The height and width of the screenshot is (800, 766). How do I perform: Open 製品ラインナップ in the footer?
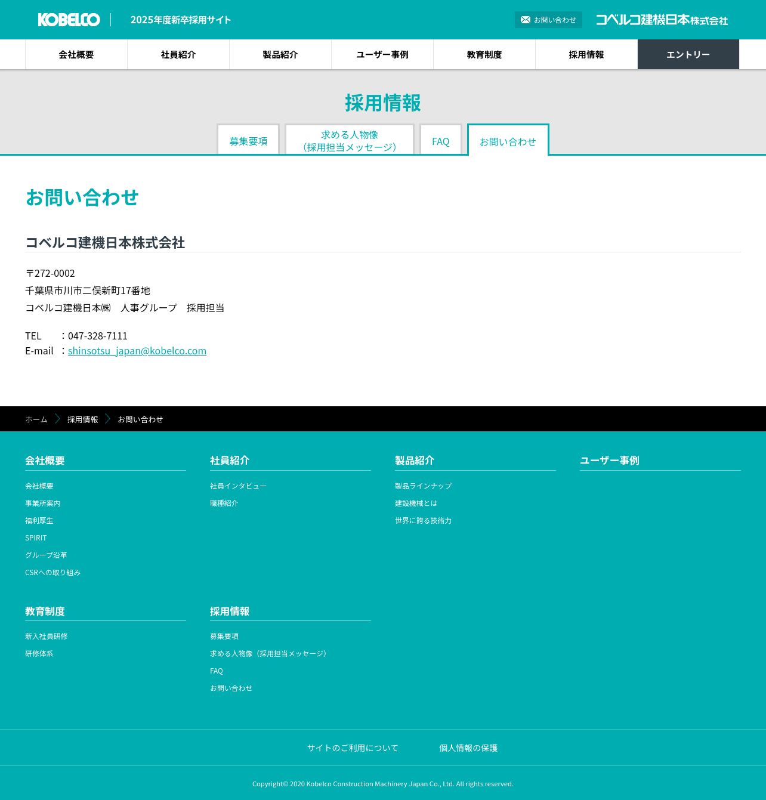pyautogui.click(x=424, y=486)
